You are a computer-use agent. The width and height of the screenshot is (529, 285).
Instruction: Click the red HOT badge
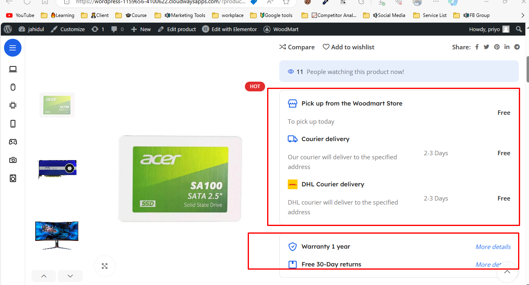pyautogui.click(x=255, y=86)
